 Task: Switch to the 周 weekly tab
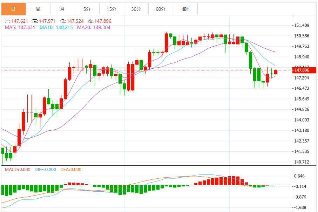[x=38, y=9]
